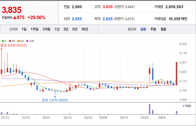Click the 01/12 date axis label
The width and height of the screenshot is (196, 126).
click(x=5, y=118)
